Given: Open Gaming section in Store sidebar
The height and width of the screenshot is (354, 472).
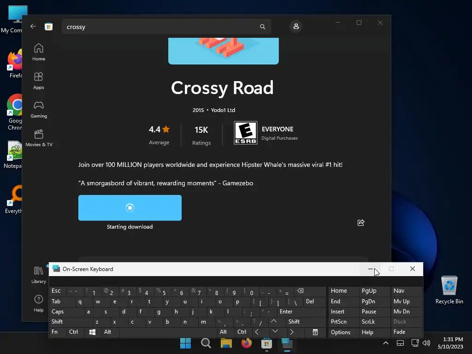Looking at the screenshot, I should (x=39, y=110).
